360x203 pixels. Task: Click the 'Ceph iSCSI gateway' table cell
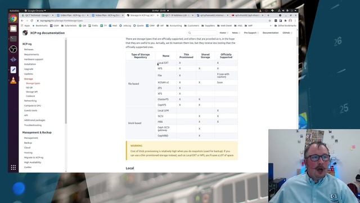[166, 129]
